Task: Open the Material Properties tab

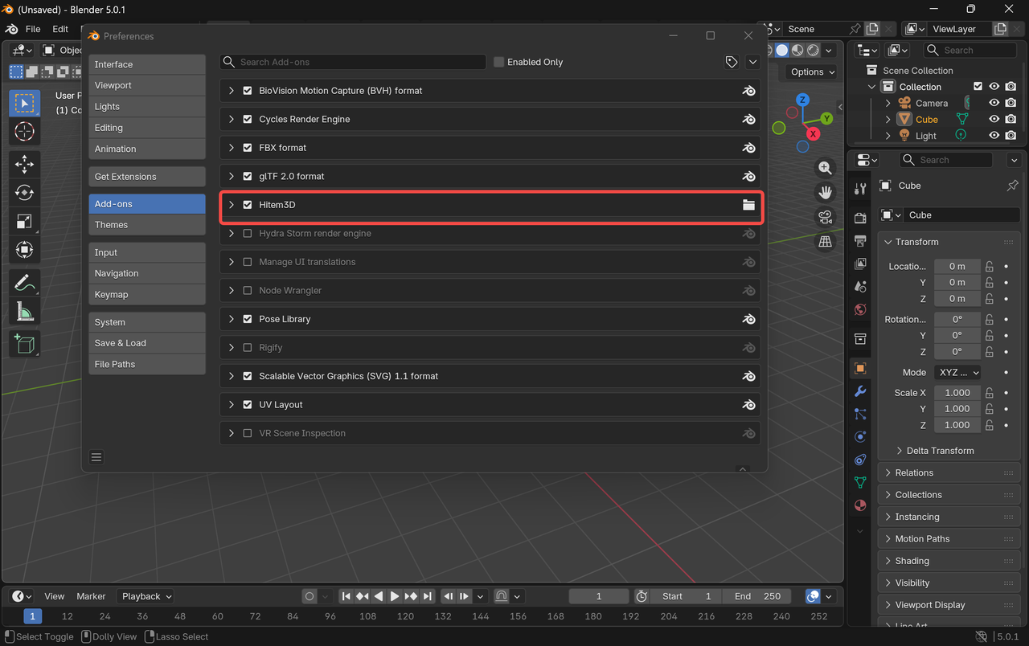Action: coord(859,505)
